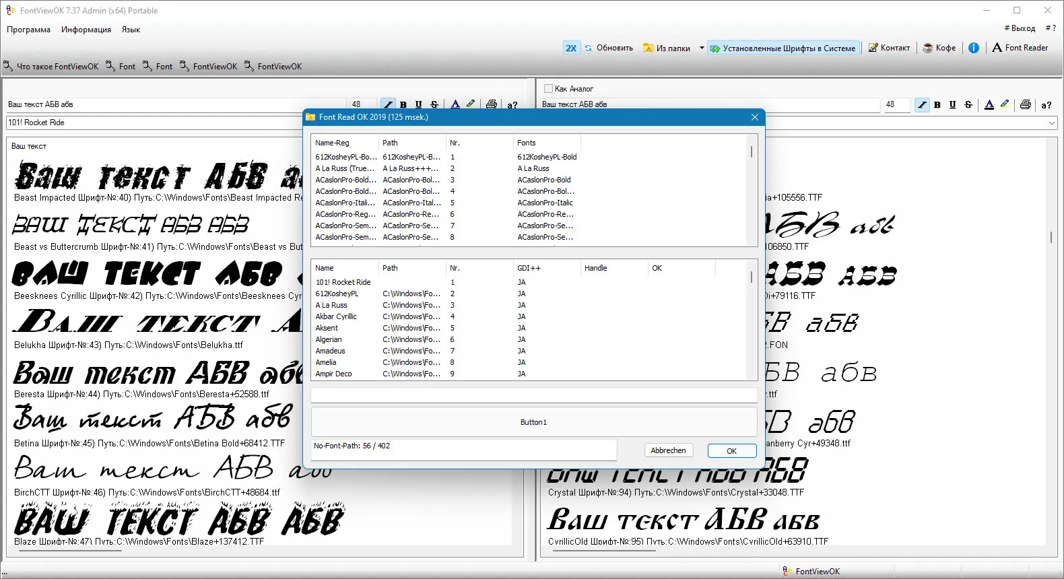Image resolution: width=1064 pixels, height=579 pixels.
Task: Expand the Из папки dropdown arrow
Action: coord(702,48)
